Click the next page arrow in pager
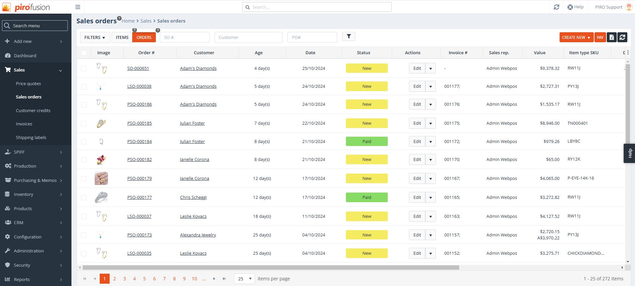This screenshot has width=635, height=286. 214,279
